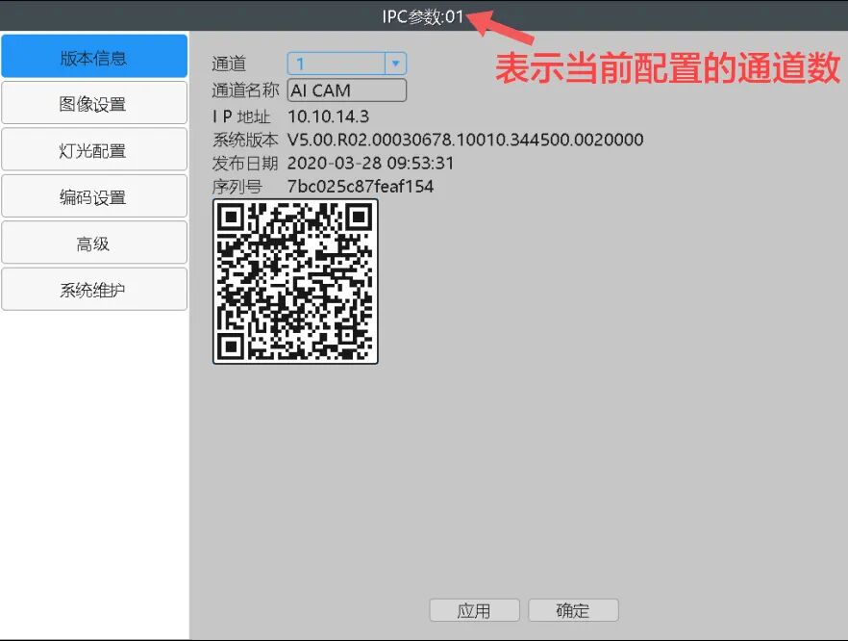Click the 序列号 label

237,187
